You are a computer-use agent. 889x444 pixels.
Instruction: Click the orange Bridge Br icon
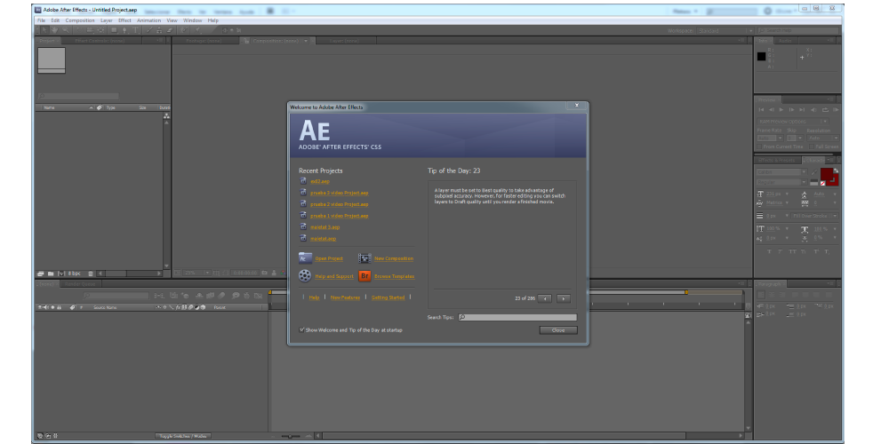tap(364, 276)
